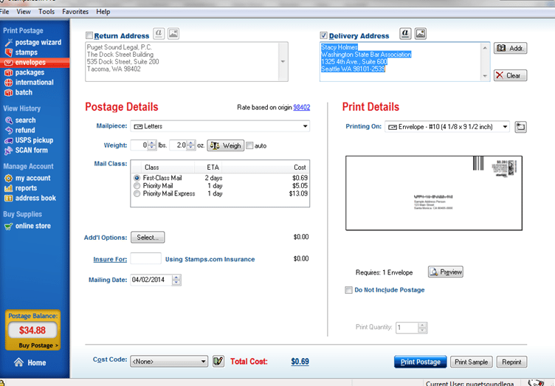
Task: Open the address book via Addr. button
Action: coord(510,48)
